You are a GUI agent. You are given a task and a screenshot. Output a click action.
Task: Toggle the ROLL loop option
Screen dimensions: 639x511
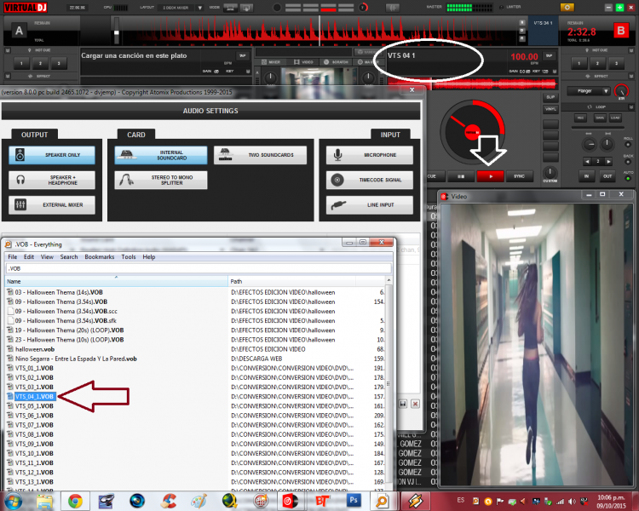coord(628,144)
